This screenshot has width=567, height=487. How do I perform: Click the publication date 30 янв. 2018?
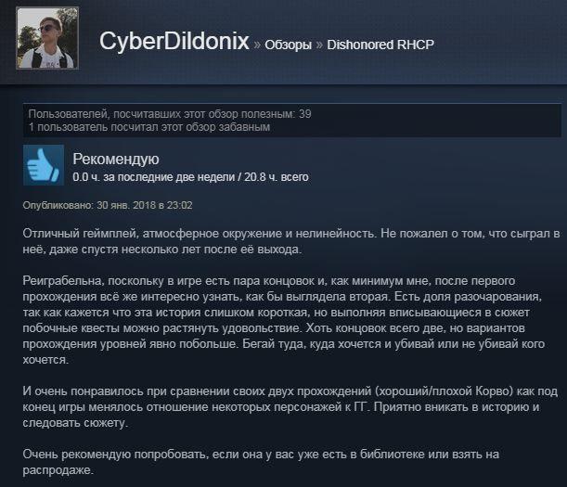tap(125, 205)
